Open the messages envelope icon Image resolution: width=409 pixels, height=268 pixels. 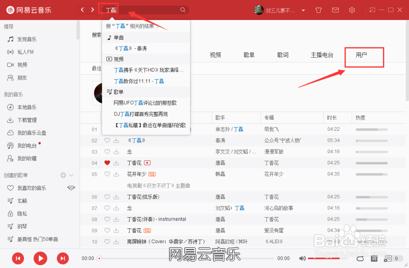[335, 10]
